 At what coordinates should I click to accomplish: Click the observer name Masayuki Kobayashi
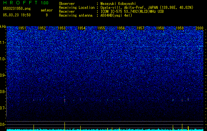tap(118, 4)
